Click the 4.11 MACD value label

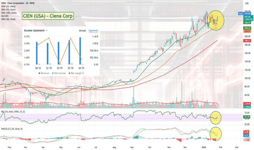[x=246, y=135]
